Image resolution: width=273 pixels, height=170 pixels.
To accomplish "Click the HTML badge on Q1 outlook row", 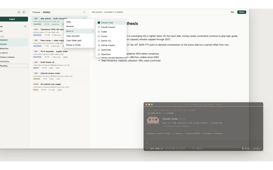I will tap(36, 84).
